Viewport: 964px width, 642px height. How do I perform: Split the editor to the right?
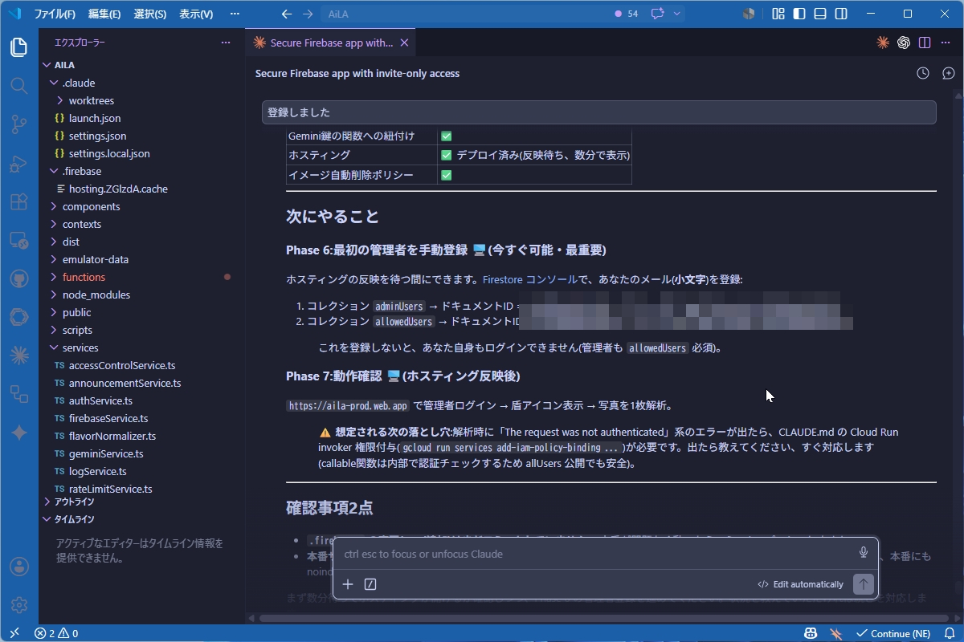point(925,43)
